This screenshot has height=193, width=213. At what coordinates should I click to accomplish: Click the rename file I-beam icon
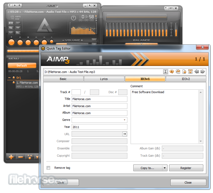[x=165, y=72]
